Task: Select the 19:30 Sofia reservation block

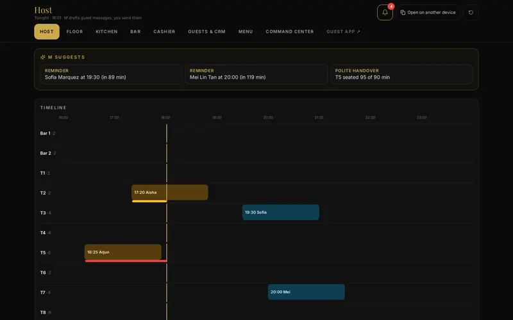Action: coord(281,212)
